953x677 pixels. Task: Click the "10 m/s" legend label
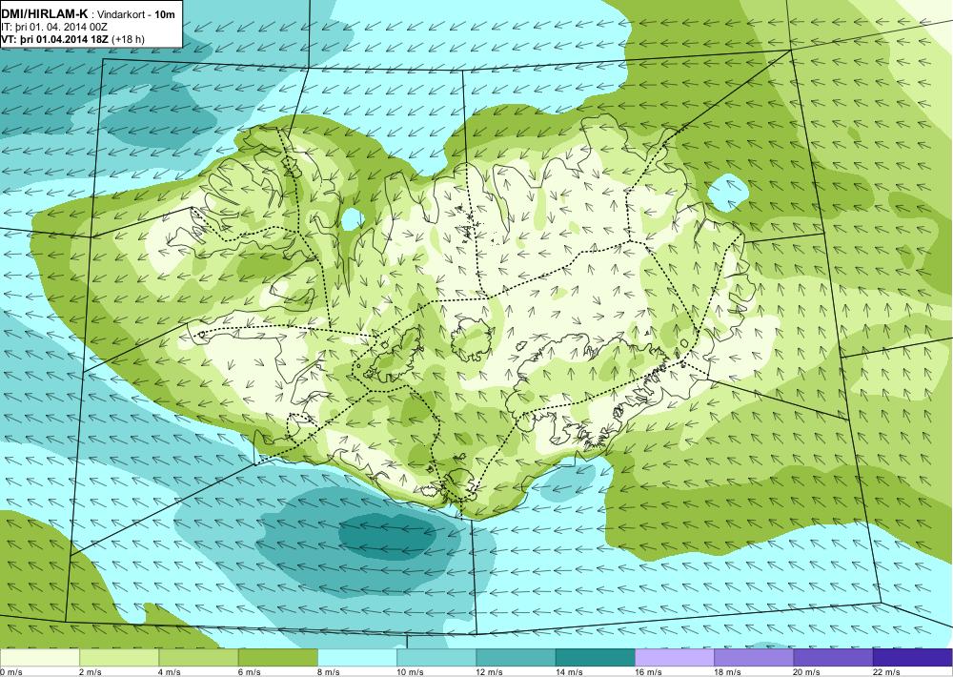[410, 672]
